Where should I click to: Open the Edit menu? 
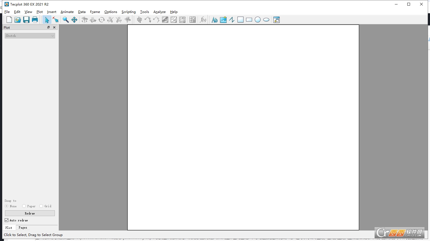tap(17, 12)
